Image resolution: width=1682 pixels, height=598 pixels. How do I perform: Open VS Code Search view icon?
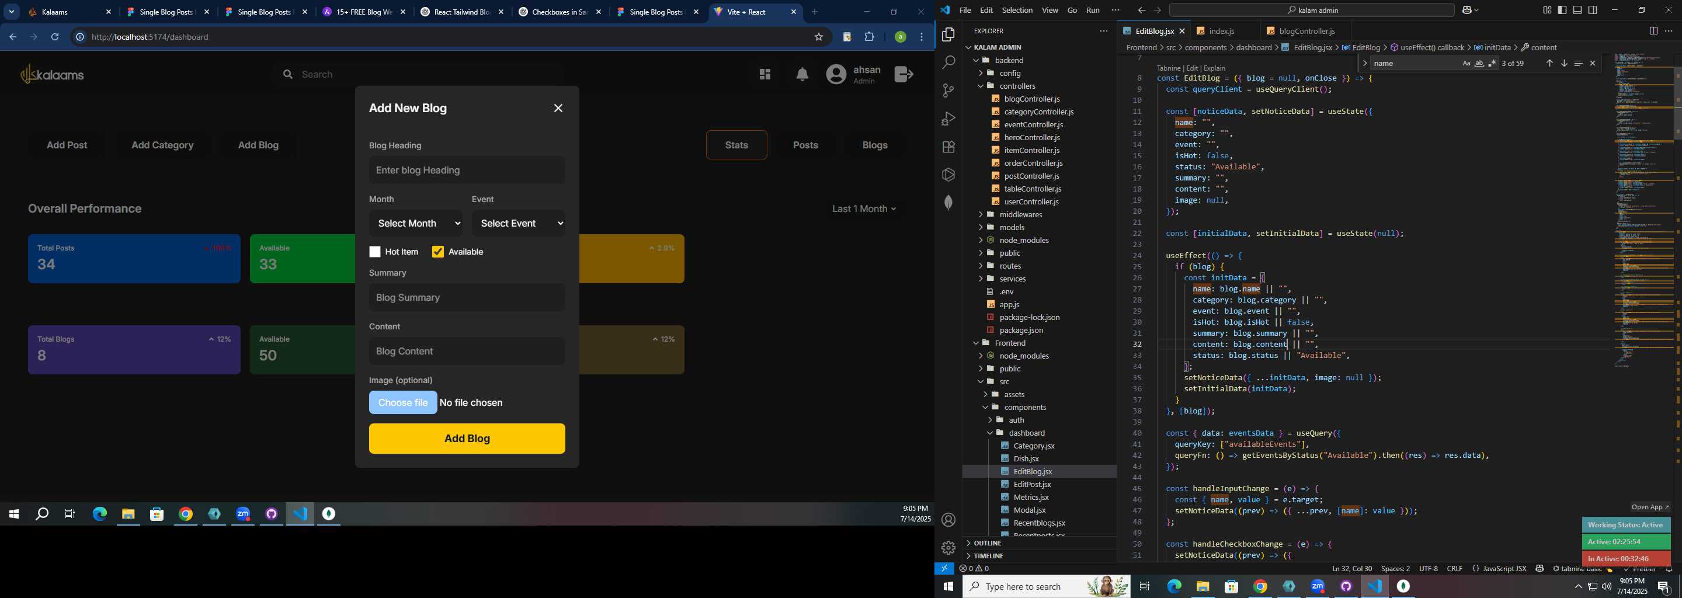click(x=948, y=62)
